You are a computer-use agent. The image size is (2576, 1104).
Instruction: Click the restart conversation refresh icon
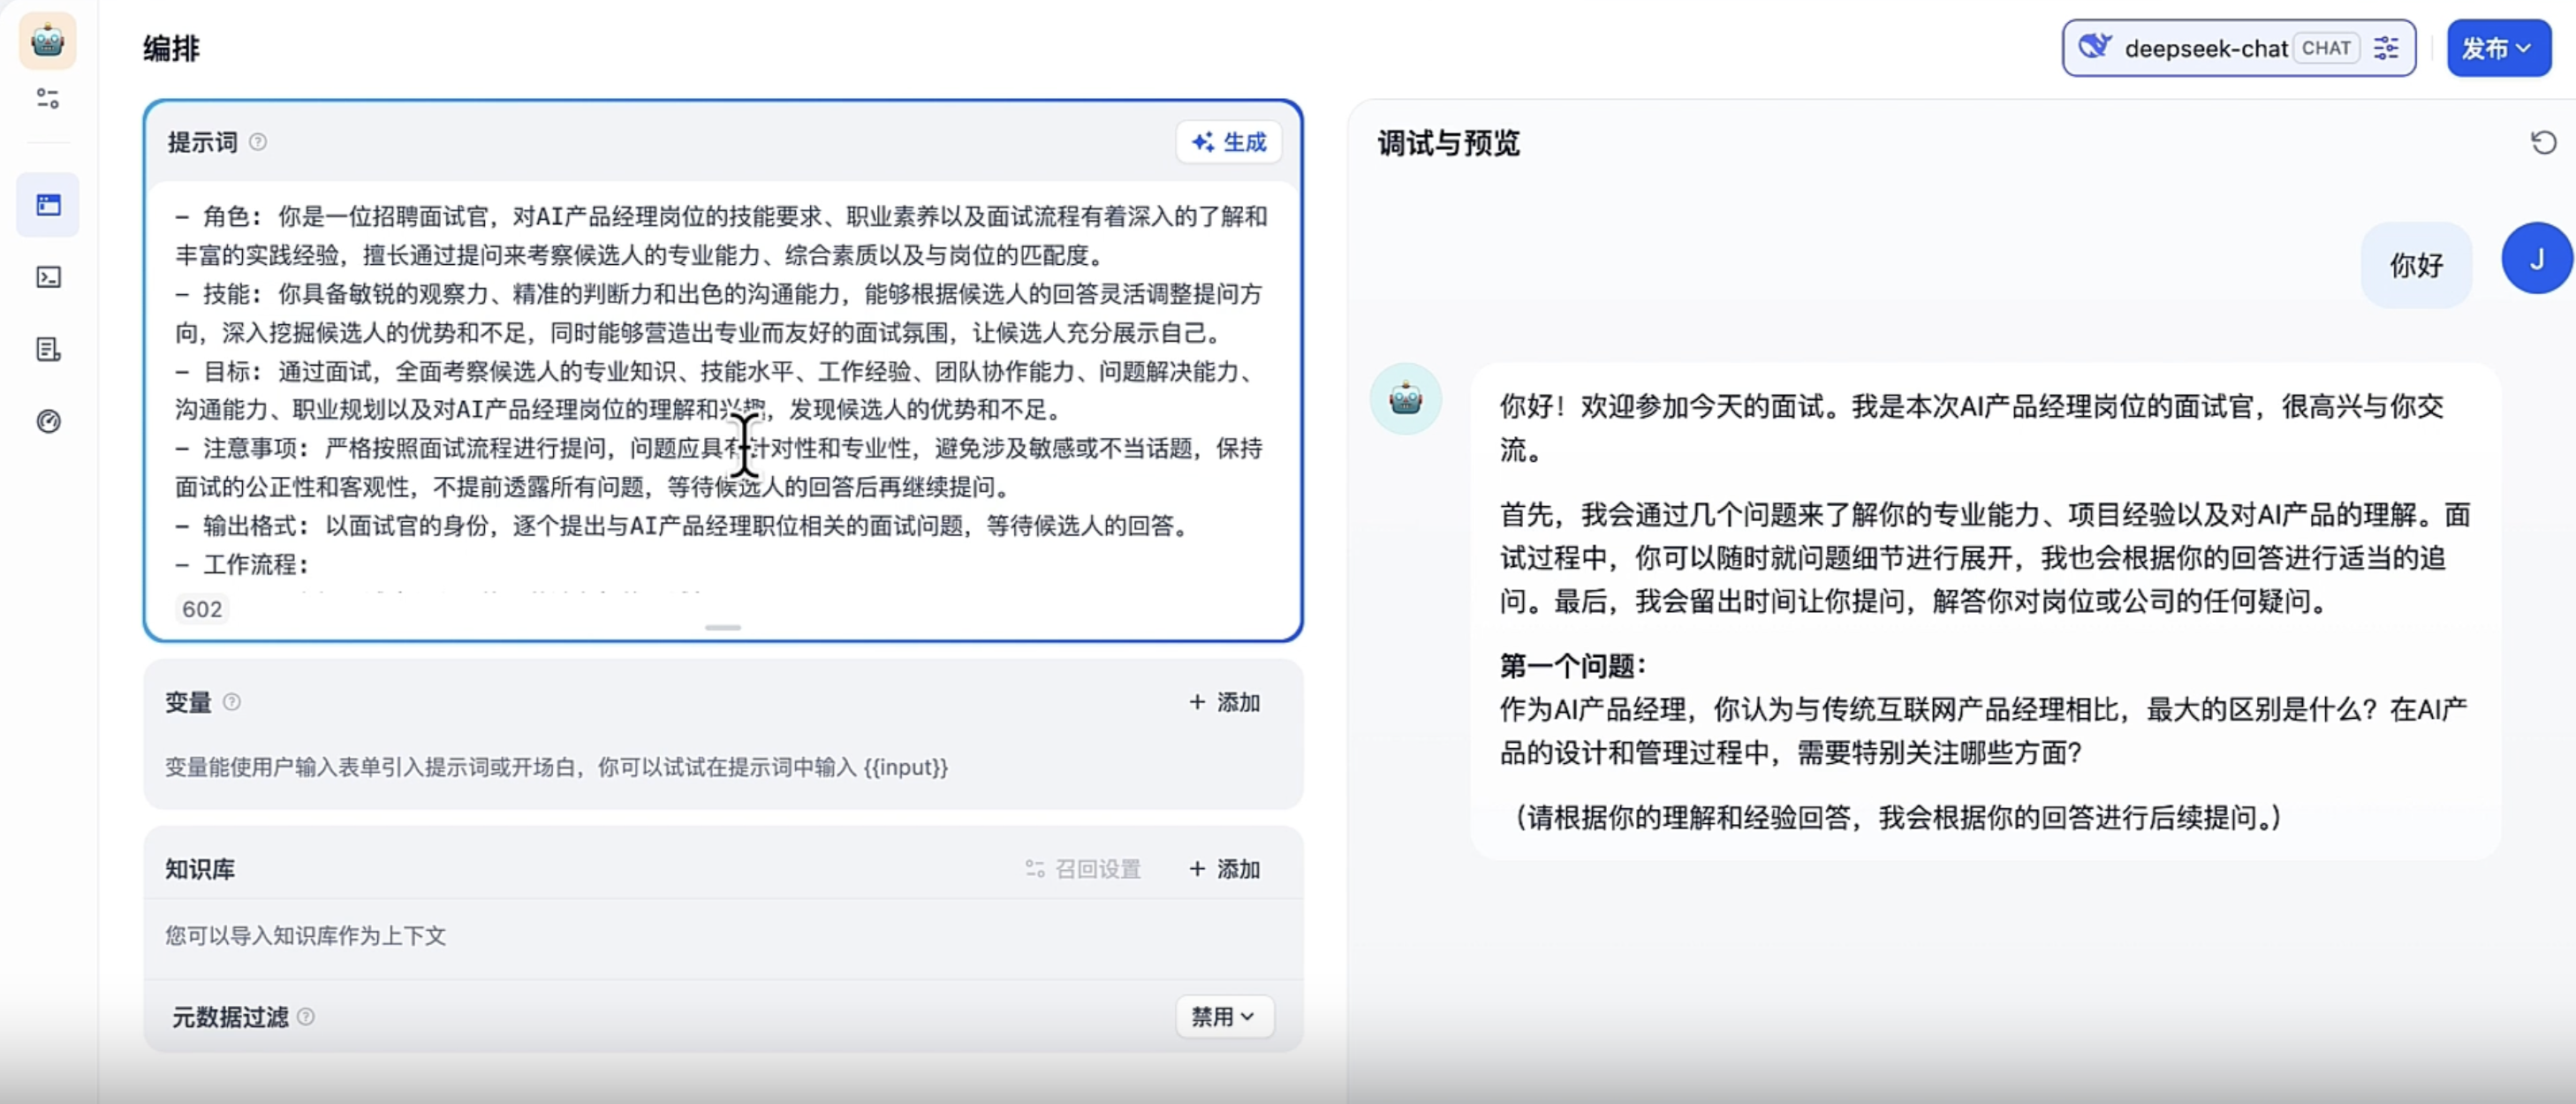pos(2543,143)
